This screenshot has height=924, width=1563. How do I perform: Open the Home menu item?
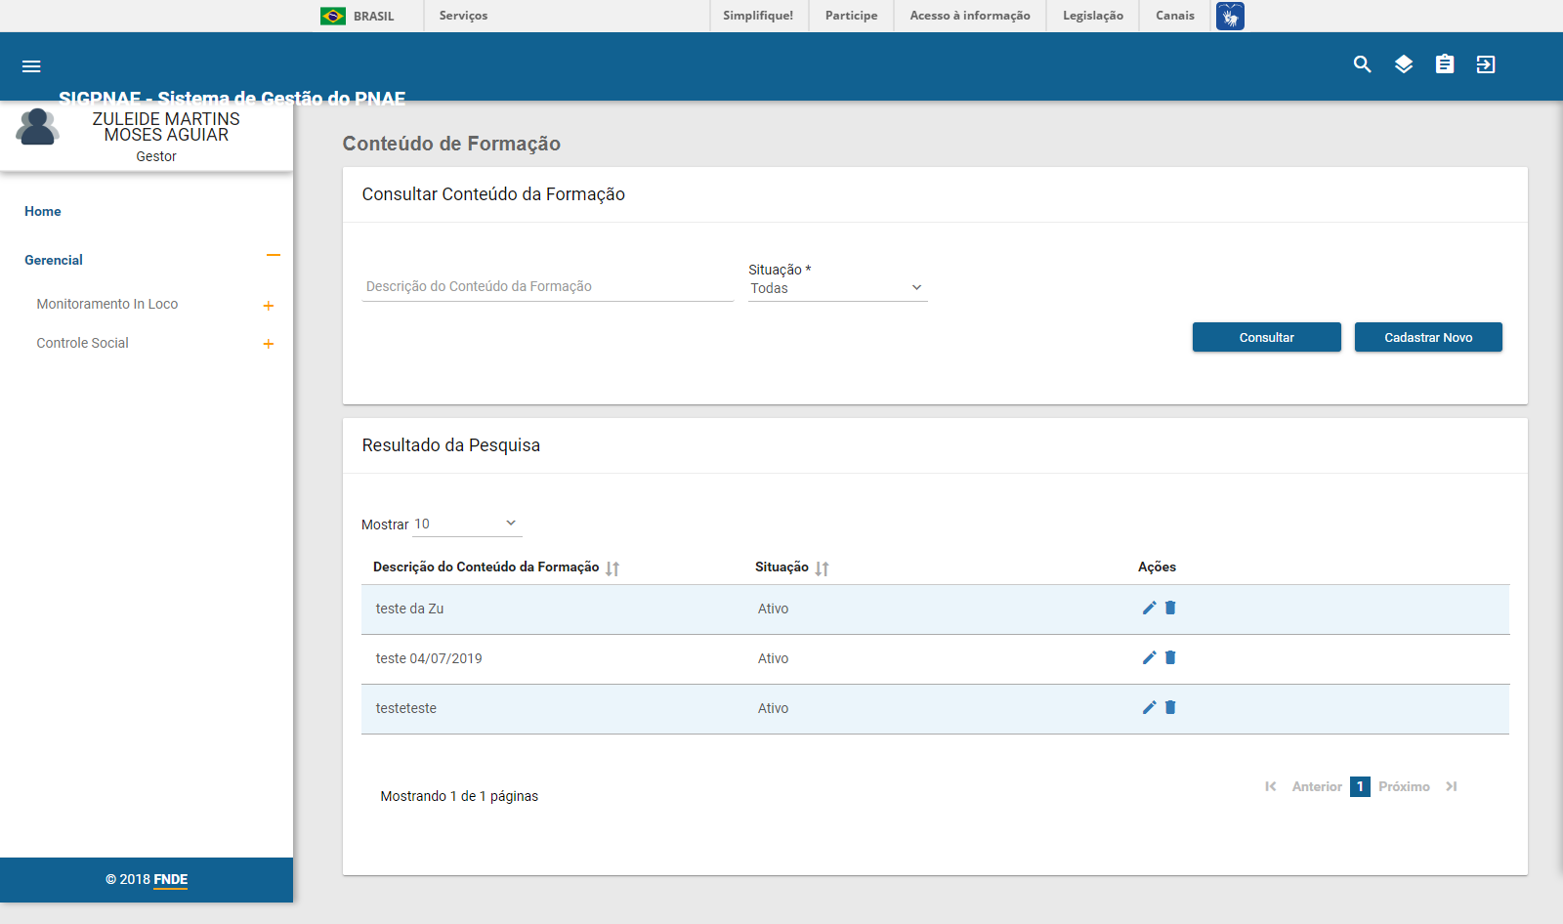pos(43,211)
